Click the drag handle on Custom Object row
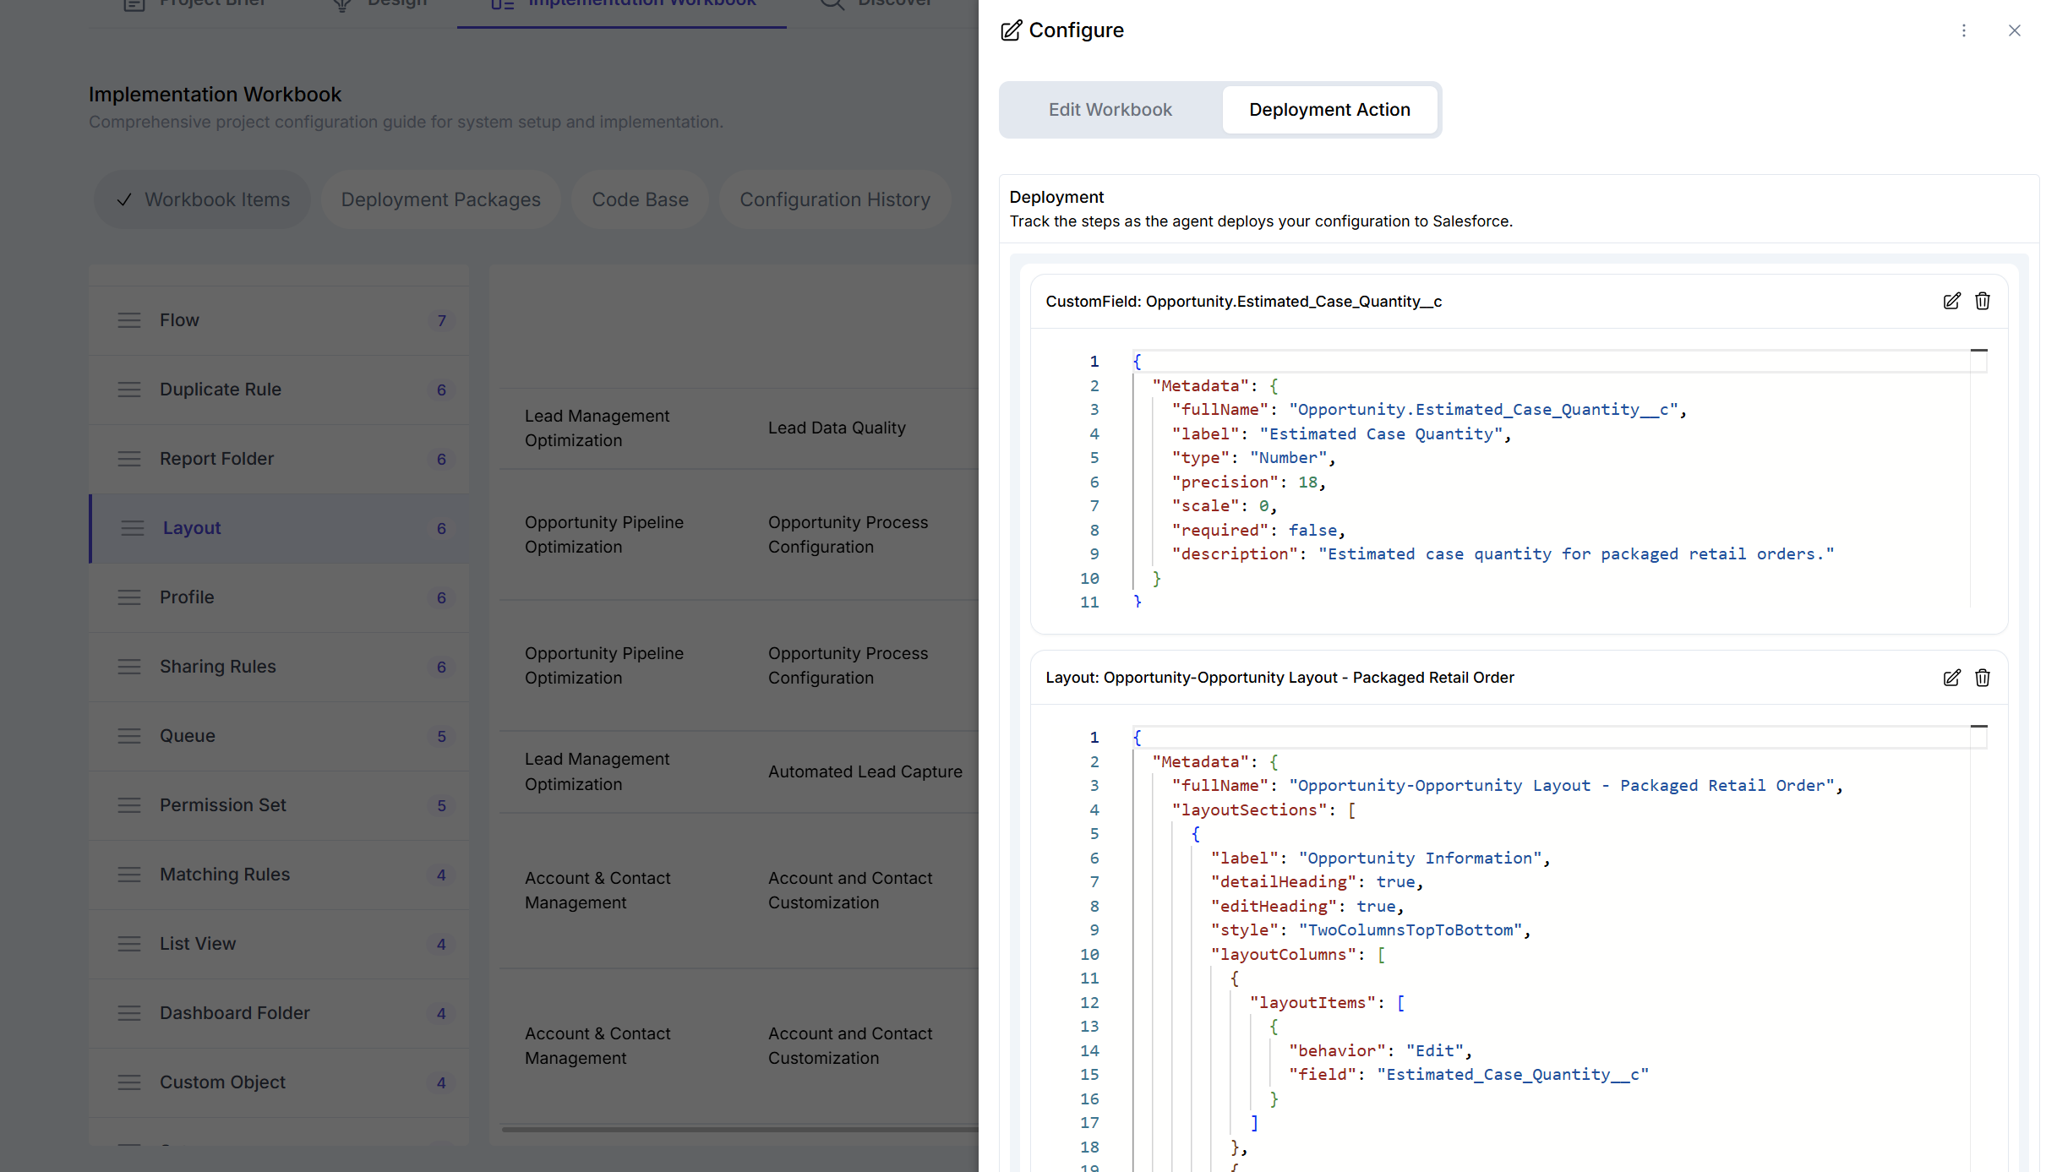 (129, 1082)
